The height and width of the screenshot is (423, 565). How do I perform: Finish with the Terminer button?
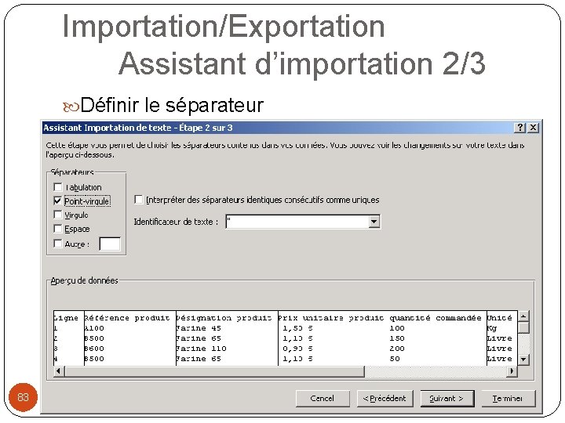(x=508, y=399)
